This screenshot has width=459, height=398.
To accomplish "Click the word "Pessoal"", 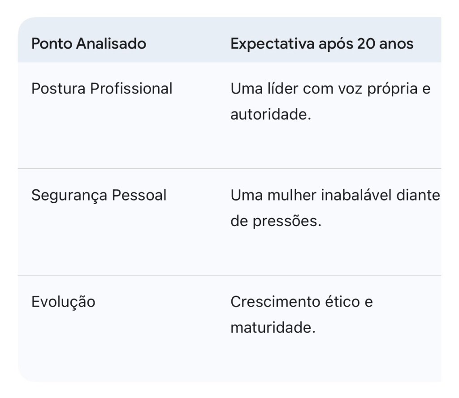I will [x=139, y=195].
